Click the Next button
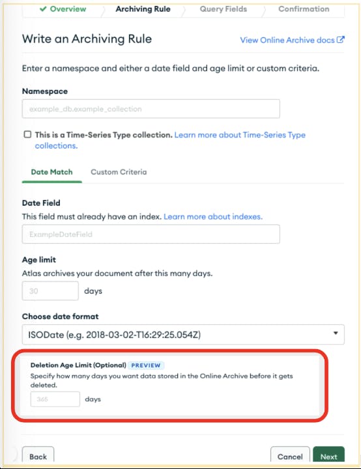This screenshot has width=361, height=469. (x=328, y=456)
